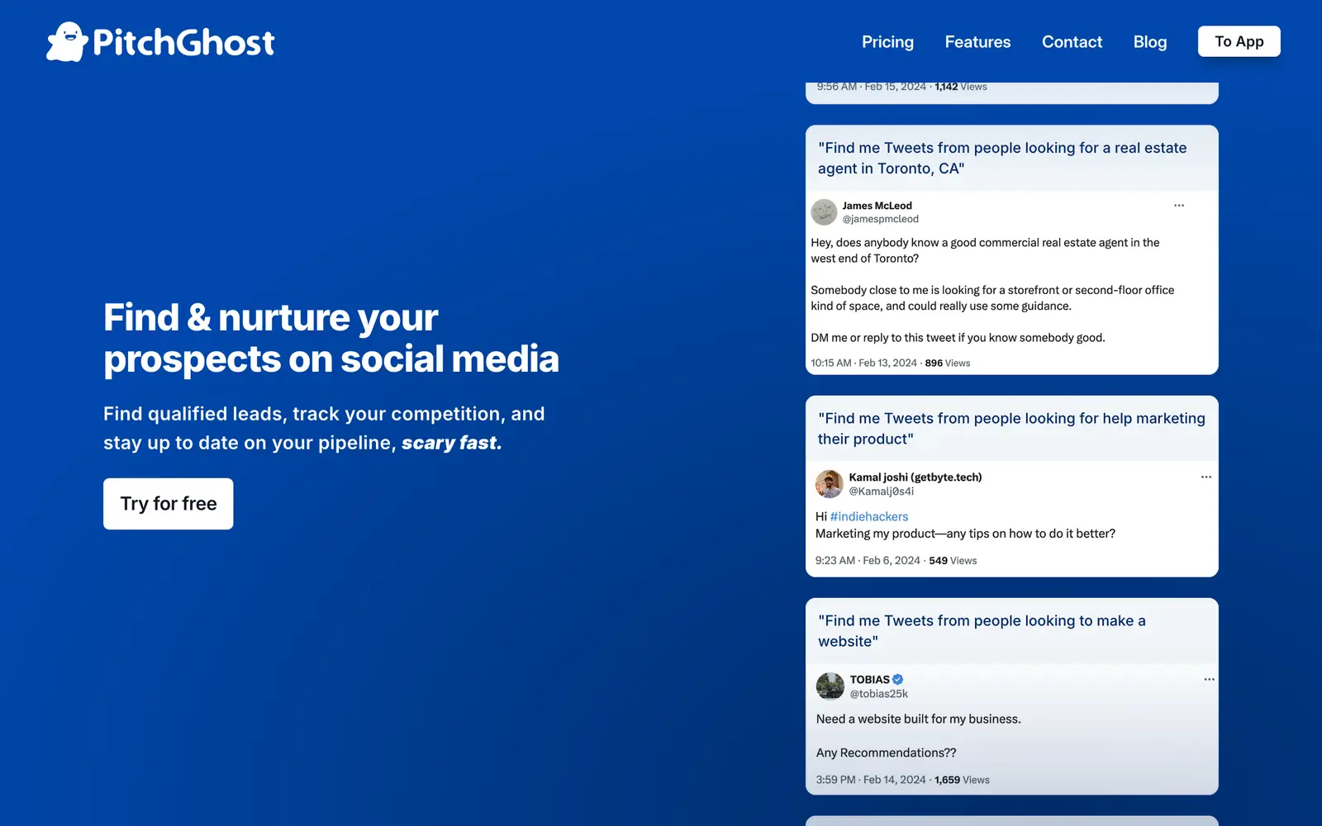
Task: Click the @jamespmcleod handle
Action: click(x=880, y=219)
